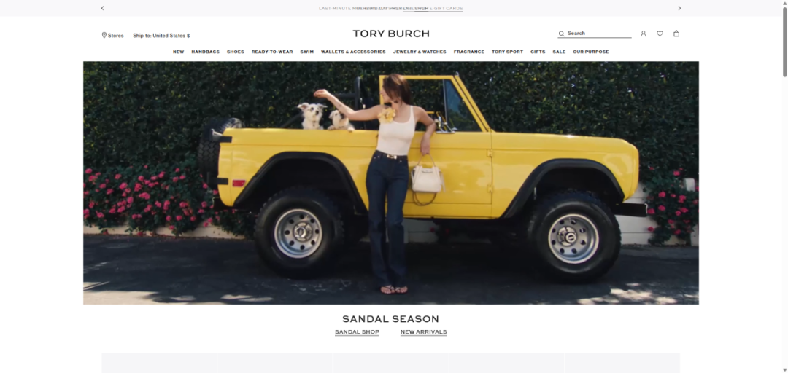Open the Shoes menu item
This screenshot has height=373, width=788.
coord(235,52)
